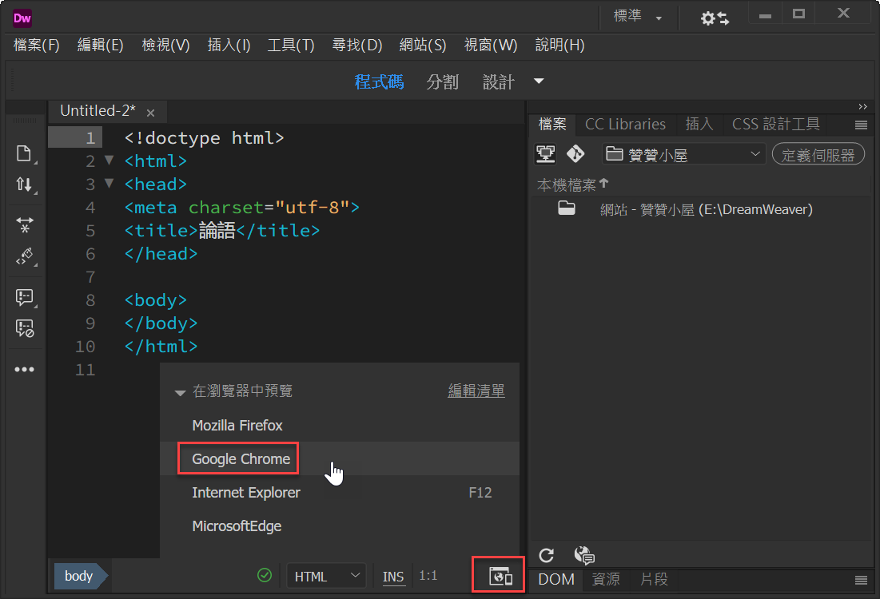Open the DOM panel options menu icon
Screen dimensions: 880x599
pyautogui.click(x=861, y=580)
